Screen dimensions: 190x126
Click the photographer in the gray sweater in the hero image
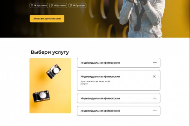[142, 19]
